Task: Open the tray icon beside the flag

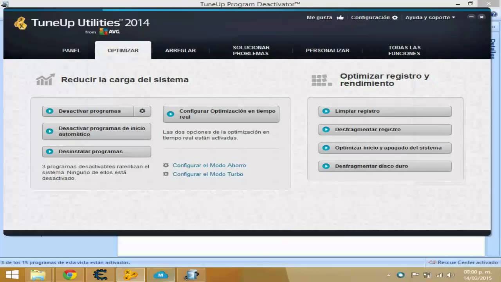Action: [427, 275]
